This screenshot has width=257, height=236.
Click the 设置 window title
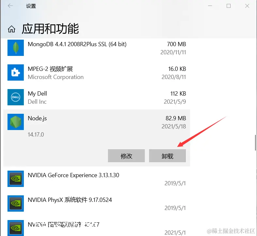[31, 6]
